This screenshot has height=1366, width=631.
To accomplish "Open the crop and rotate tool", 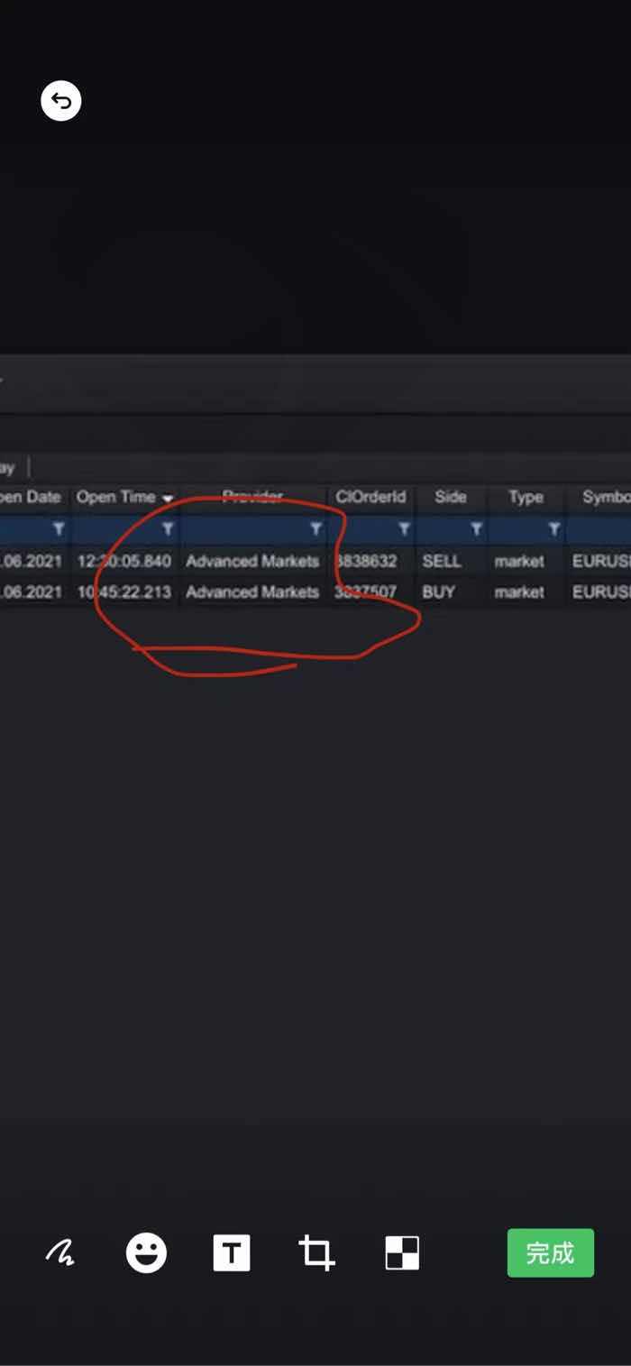I will pos(316,1252).
